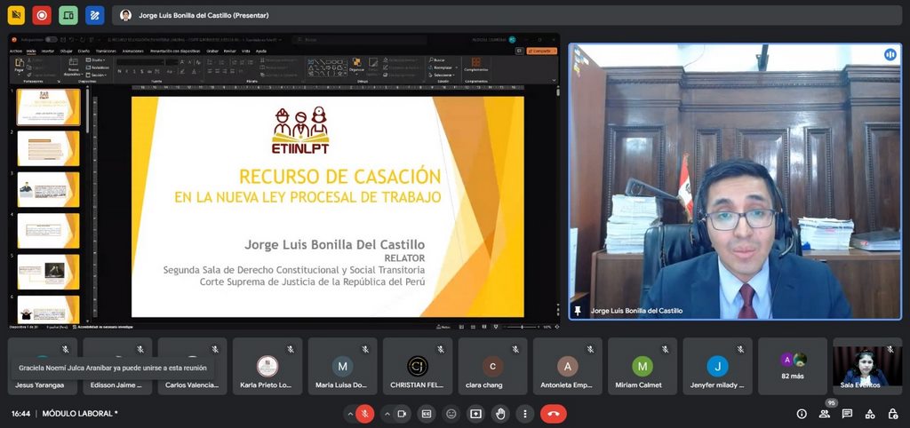The image size is (910, 428).
Task: Open audio settings arrow beside the microphone
Action: (349, 414)
